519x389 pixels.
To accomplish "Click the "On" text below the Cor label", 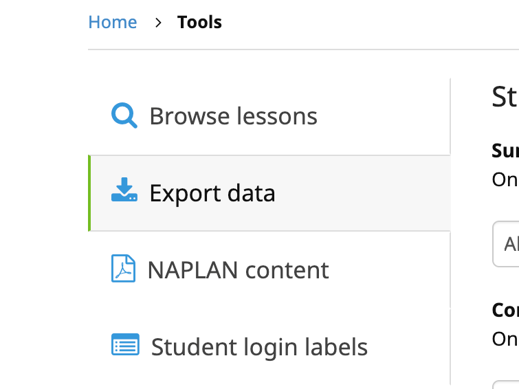I will pyautogui.click(x=505, y=338).
